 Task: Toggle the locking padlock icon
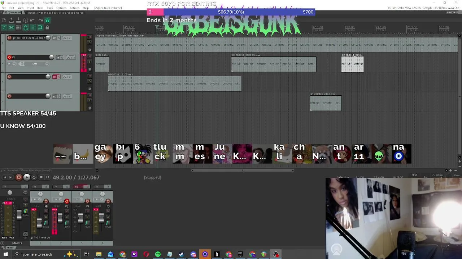47,27
